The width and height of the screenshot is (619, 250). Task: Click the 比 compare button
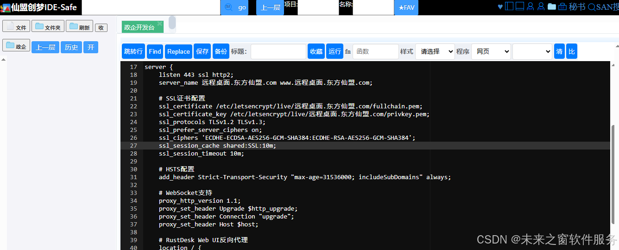point(572,51)
